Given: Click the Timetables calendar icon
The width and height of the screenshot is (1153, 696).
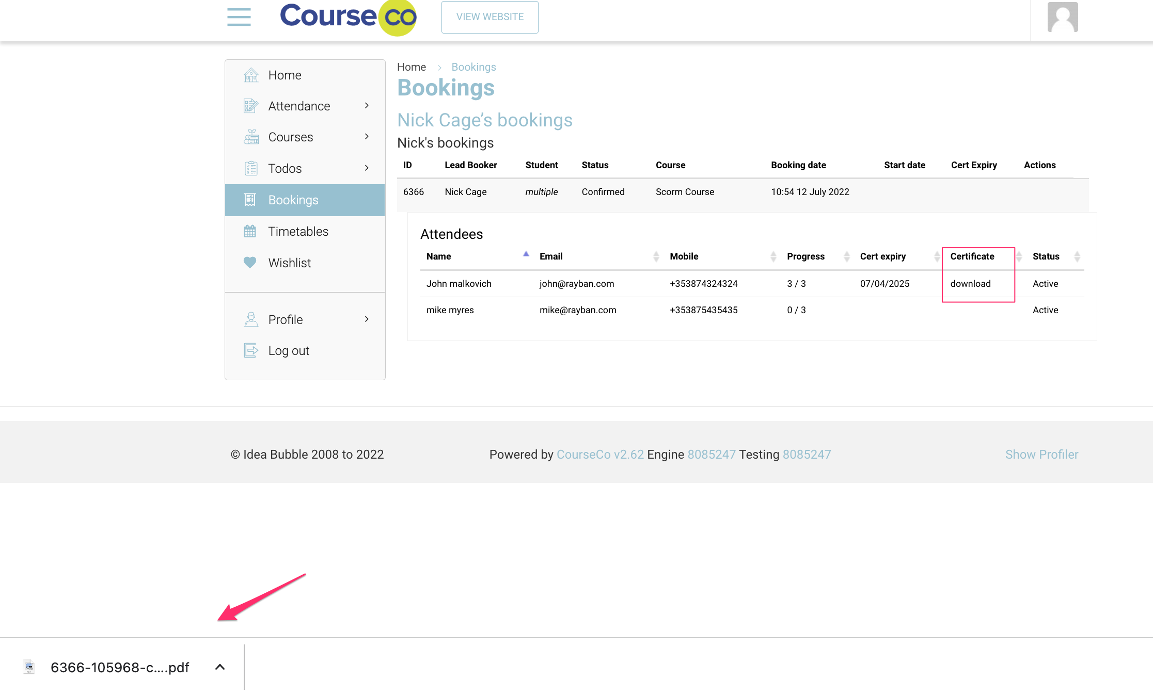Looking at the screenshot, I should pos(250,231).
